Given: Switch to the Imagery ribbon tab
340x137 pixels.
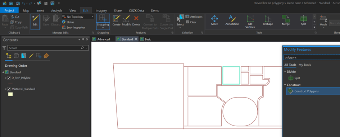Looking at the screenshot, I should (x=101, y=11).
